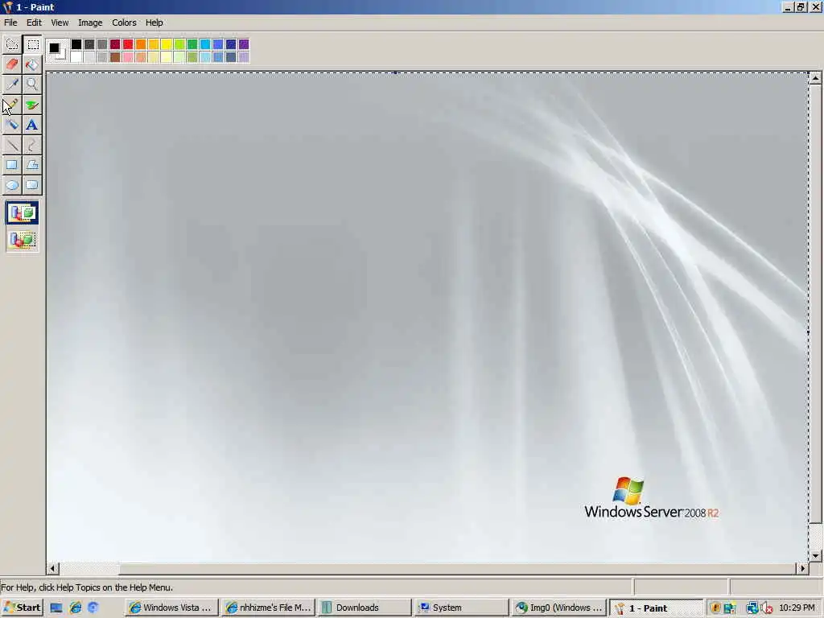Enable transparent selection background option
The width and height of the screenshot is (824, 618).
coord(22,240)
